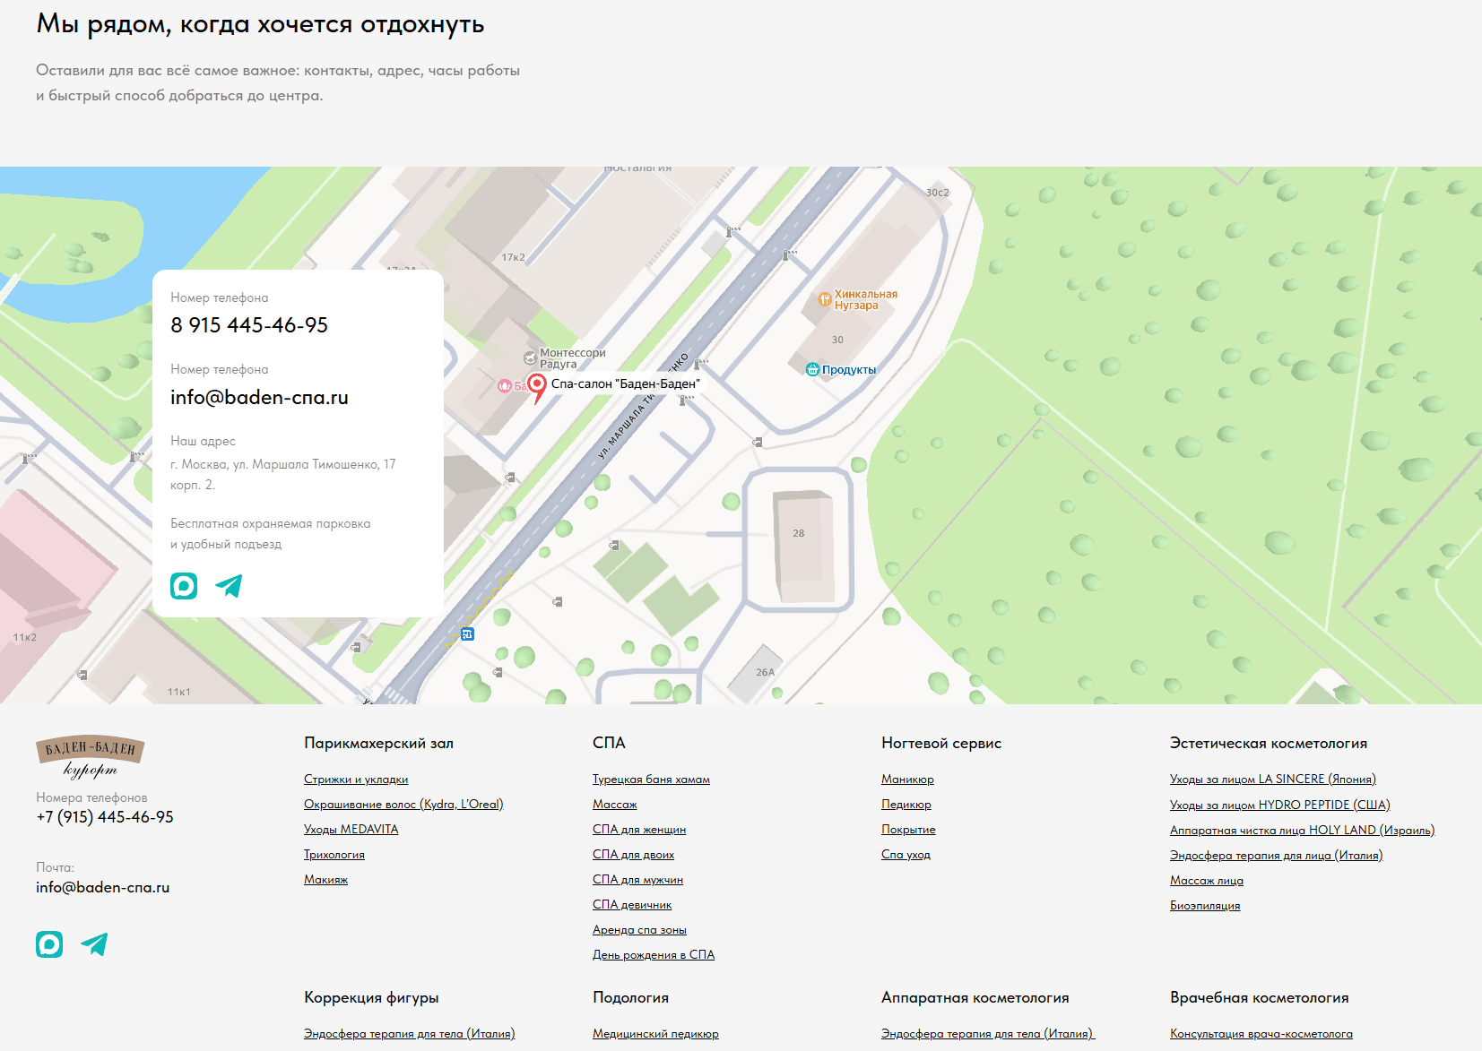Go to Уходы MEDAVITA
The image size is (1482, 1051).
tap(351, 830)
